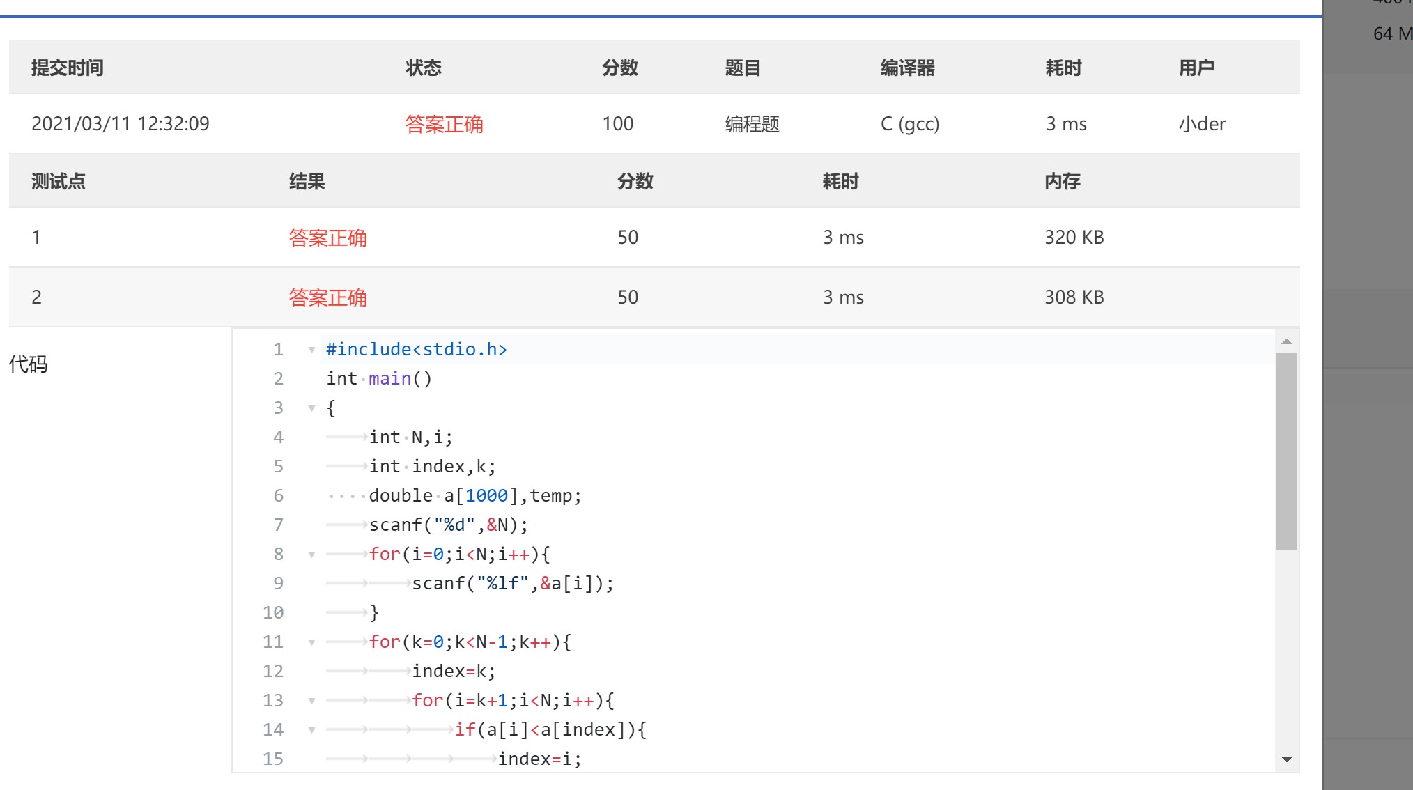Collapse the for loop fold at line 11
1413x790 pixels.
311,642
